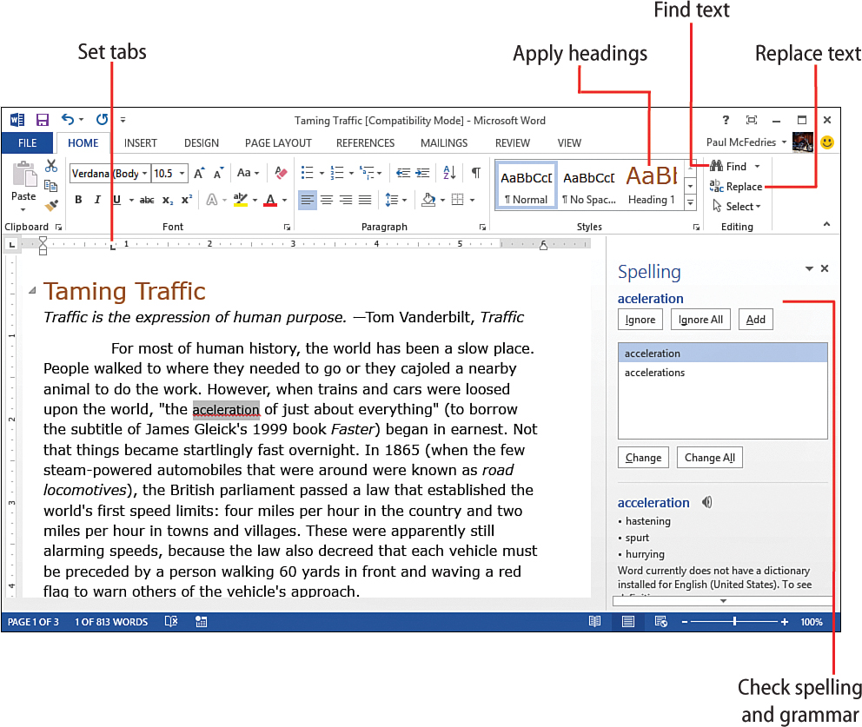Decrease paragraph indent
The width and height of the screenshot is (862, 727).
[x=403, y=173]
